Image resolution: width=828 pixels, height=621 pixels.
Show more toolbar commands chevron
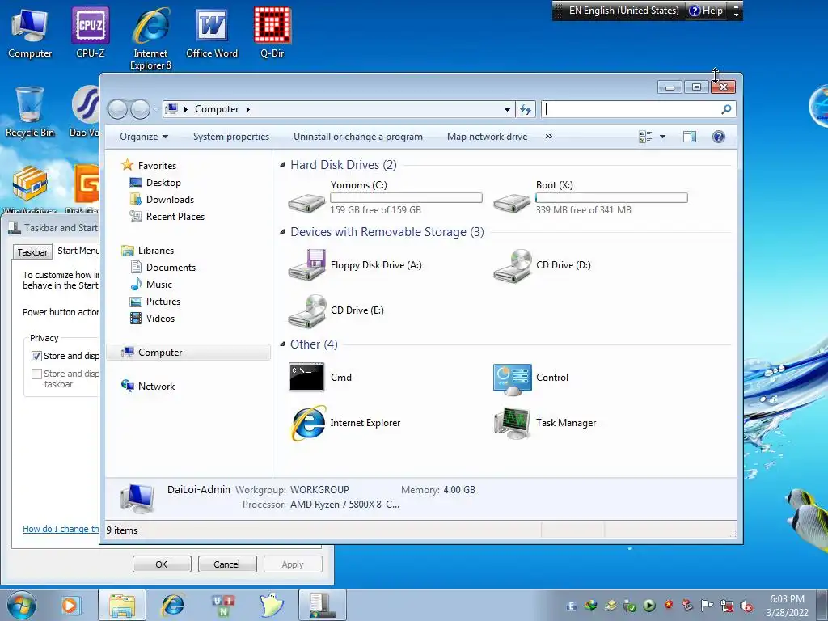[x=549, y=137]
